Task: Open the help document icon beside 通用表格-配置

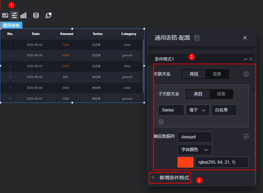Action: pyautogui.click(x=197, y=38)
